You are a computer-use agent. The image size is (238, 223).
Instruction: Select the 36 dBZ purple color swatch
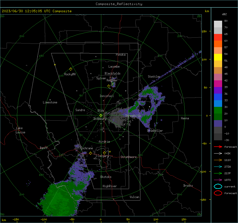point(218,90)
